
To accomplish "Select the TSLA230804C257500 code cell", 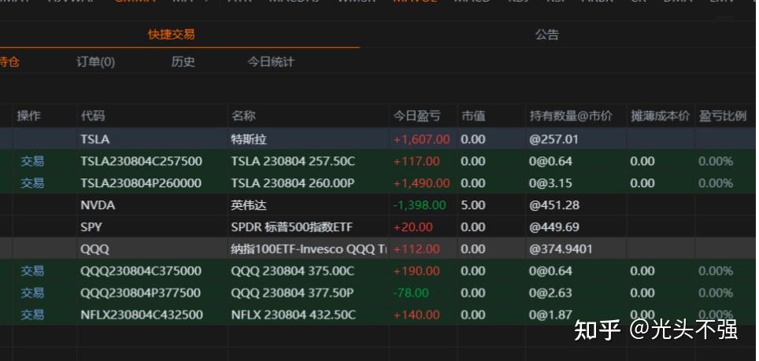I will click(x=142, y=161).
